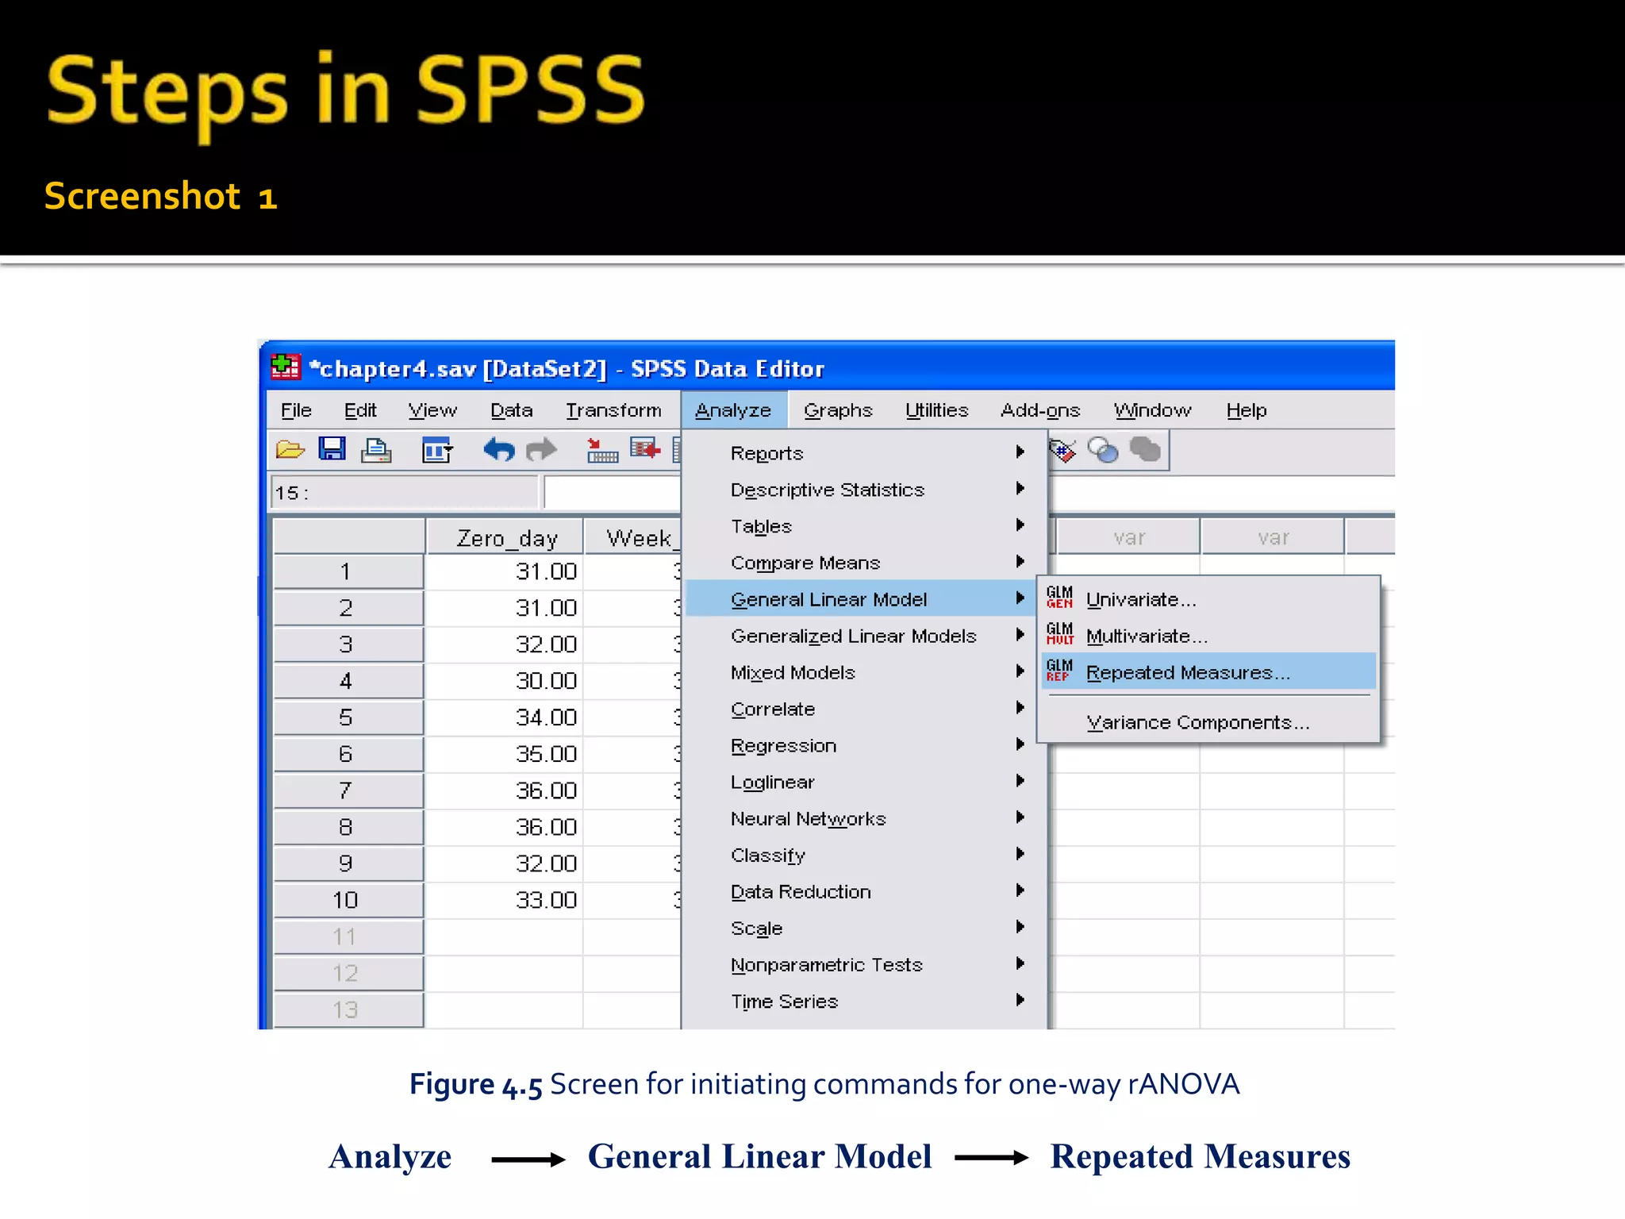The height and width of the screenshot is (1219, 1625).
Task: Expand the Compare Means submenu
Action: [865, 563]
